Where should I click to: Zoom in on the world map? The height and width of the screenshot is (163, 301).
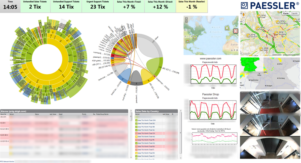[x=186, y=18]
